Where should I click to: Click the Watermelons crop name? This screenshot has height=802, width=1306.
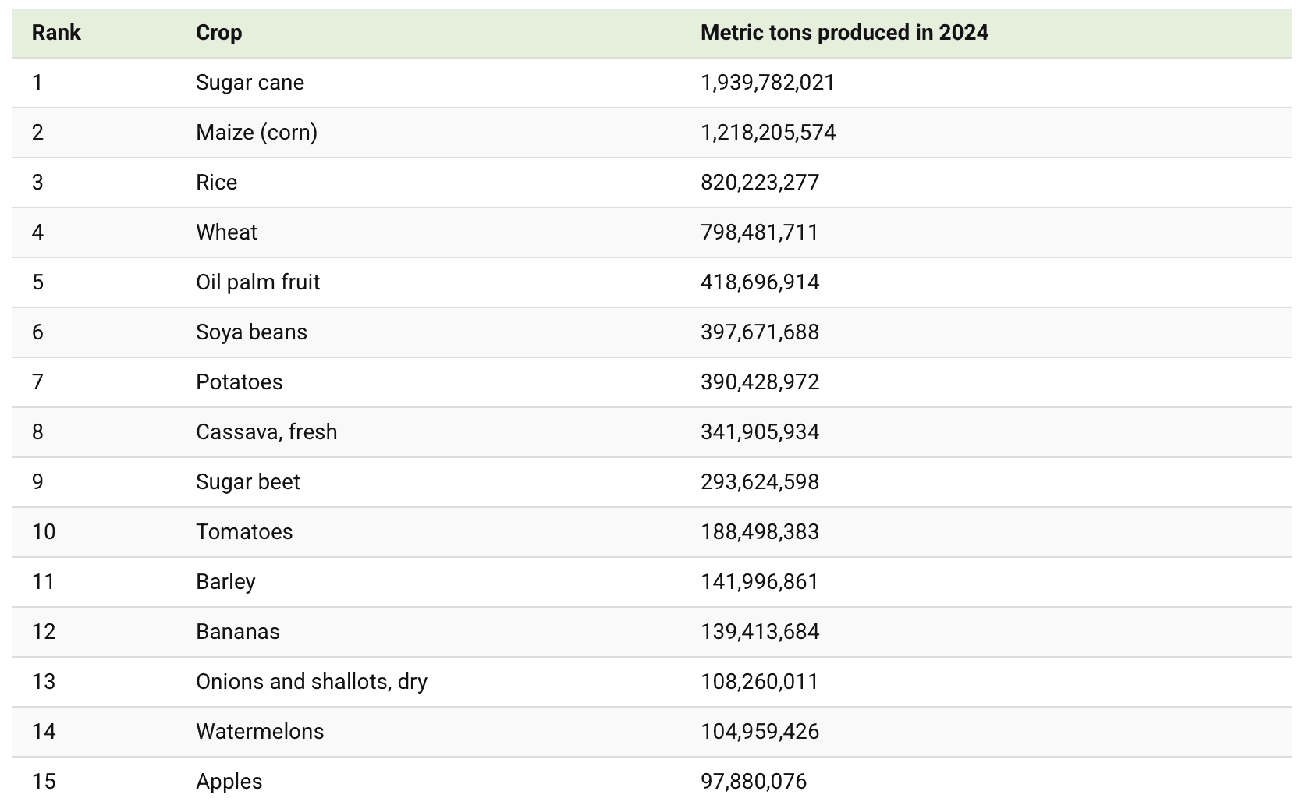click(x=260, y=732)
